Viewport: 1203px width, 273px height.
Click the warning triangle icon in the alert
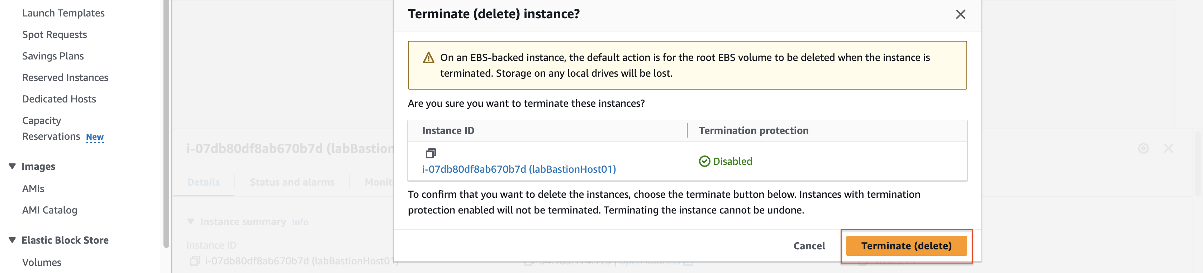click(428, 57)
